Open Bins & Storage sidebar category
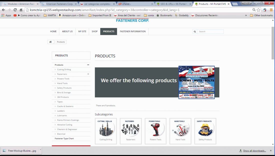Viewport: 275px width, 156px height. coord(64,93)
